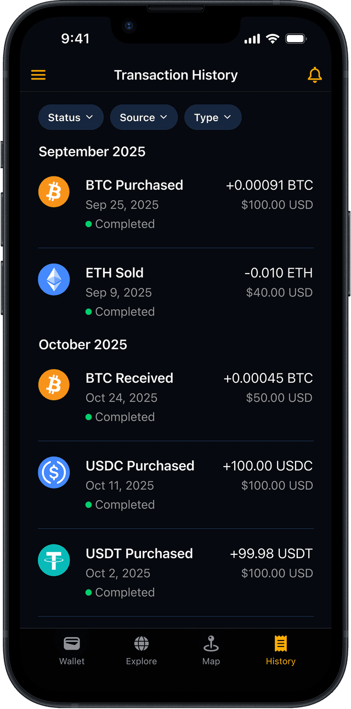Tap the Tether USDT coin icon
Viewport: 351px width, 709px height.
[x=54, y=560]
